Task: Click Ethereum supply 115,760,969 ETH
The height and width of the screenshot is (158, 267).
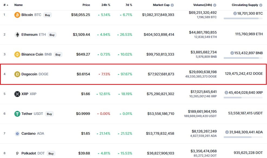Action: coord(249,34)
